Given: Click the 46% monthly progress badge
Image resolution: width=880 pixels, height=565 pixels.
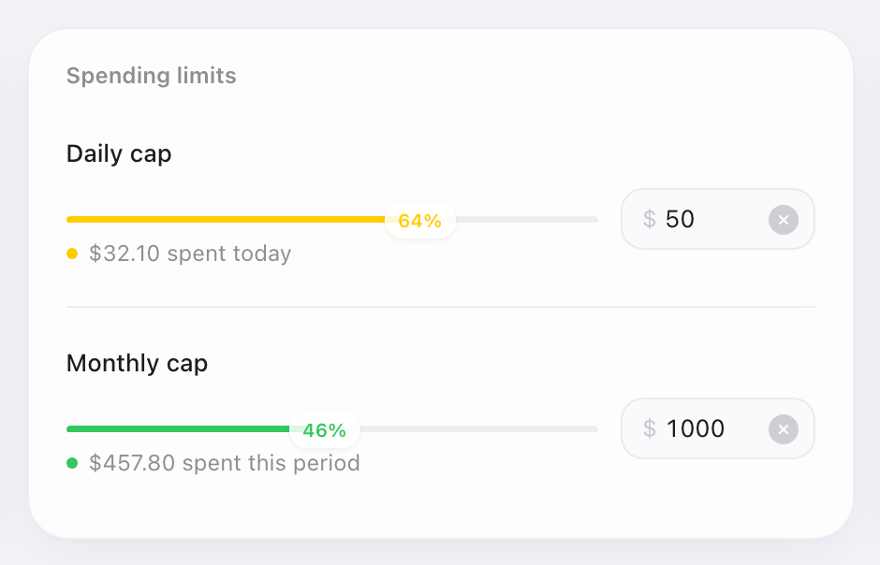Looking at the screenshot, I should (325, 430).
